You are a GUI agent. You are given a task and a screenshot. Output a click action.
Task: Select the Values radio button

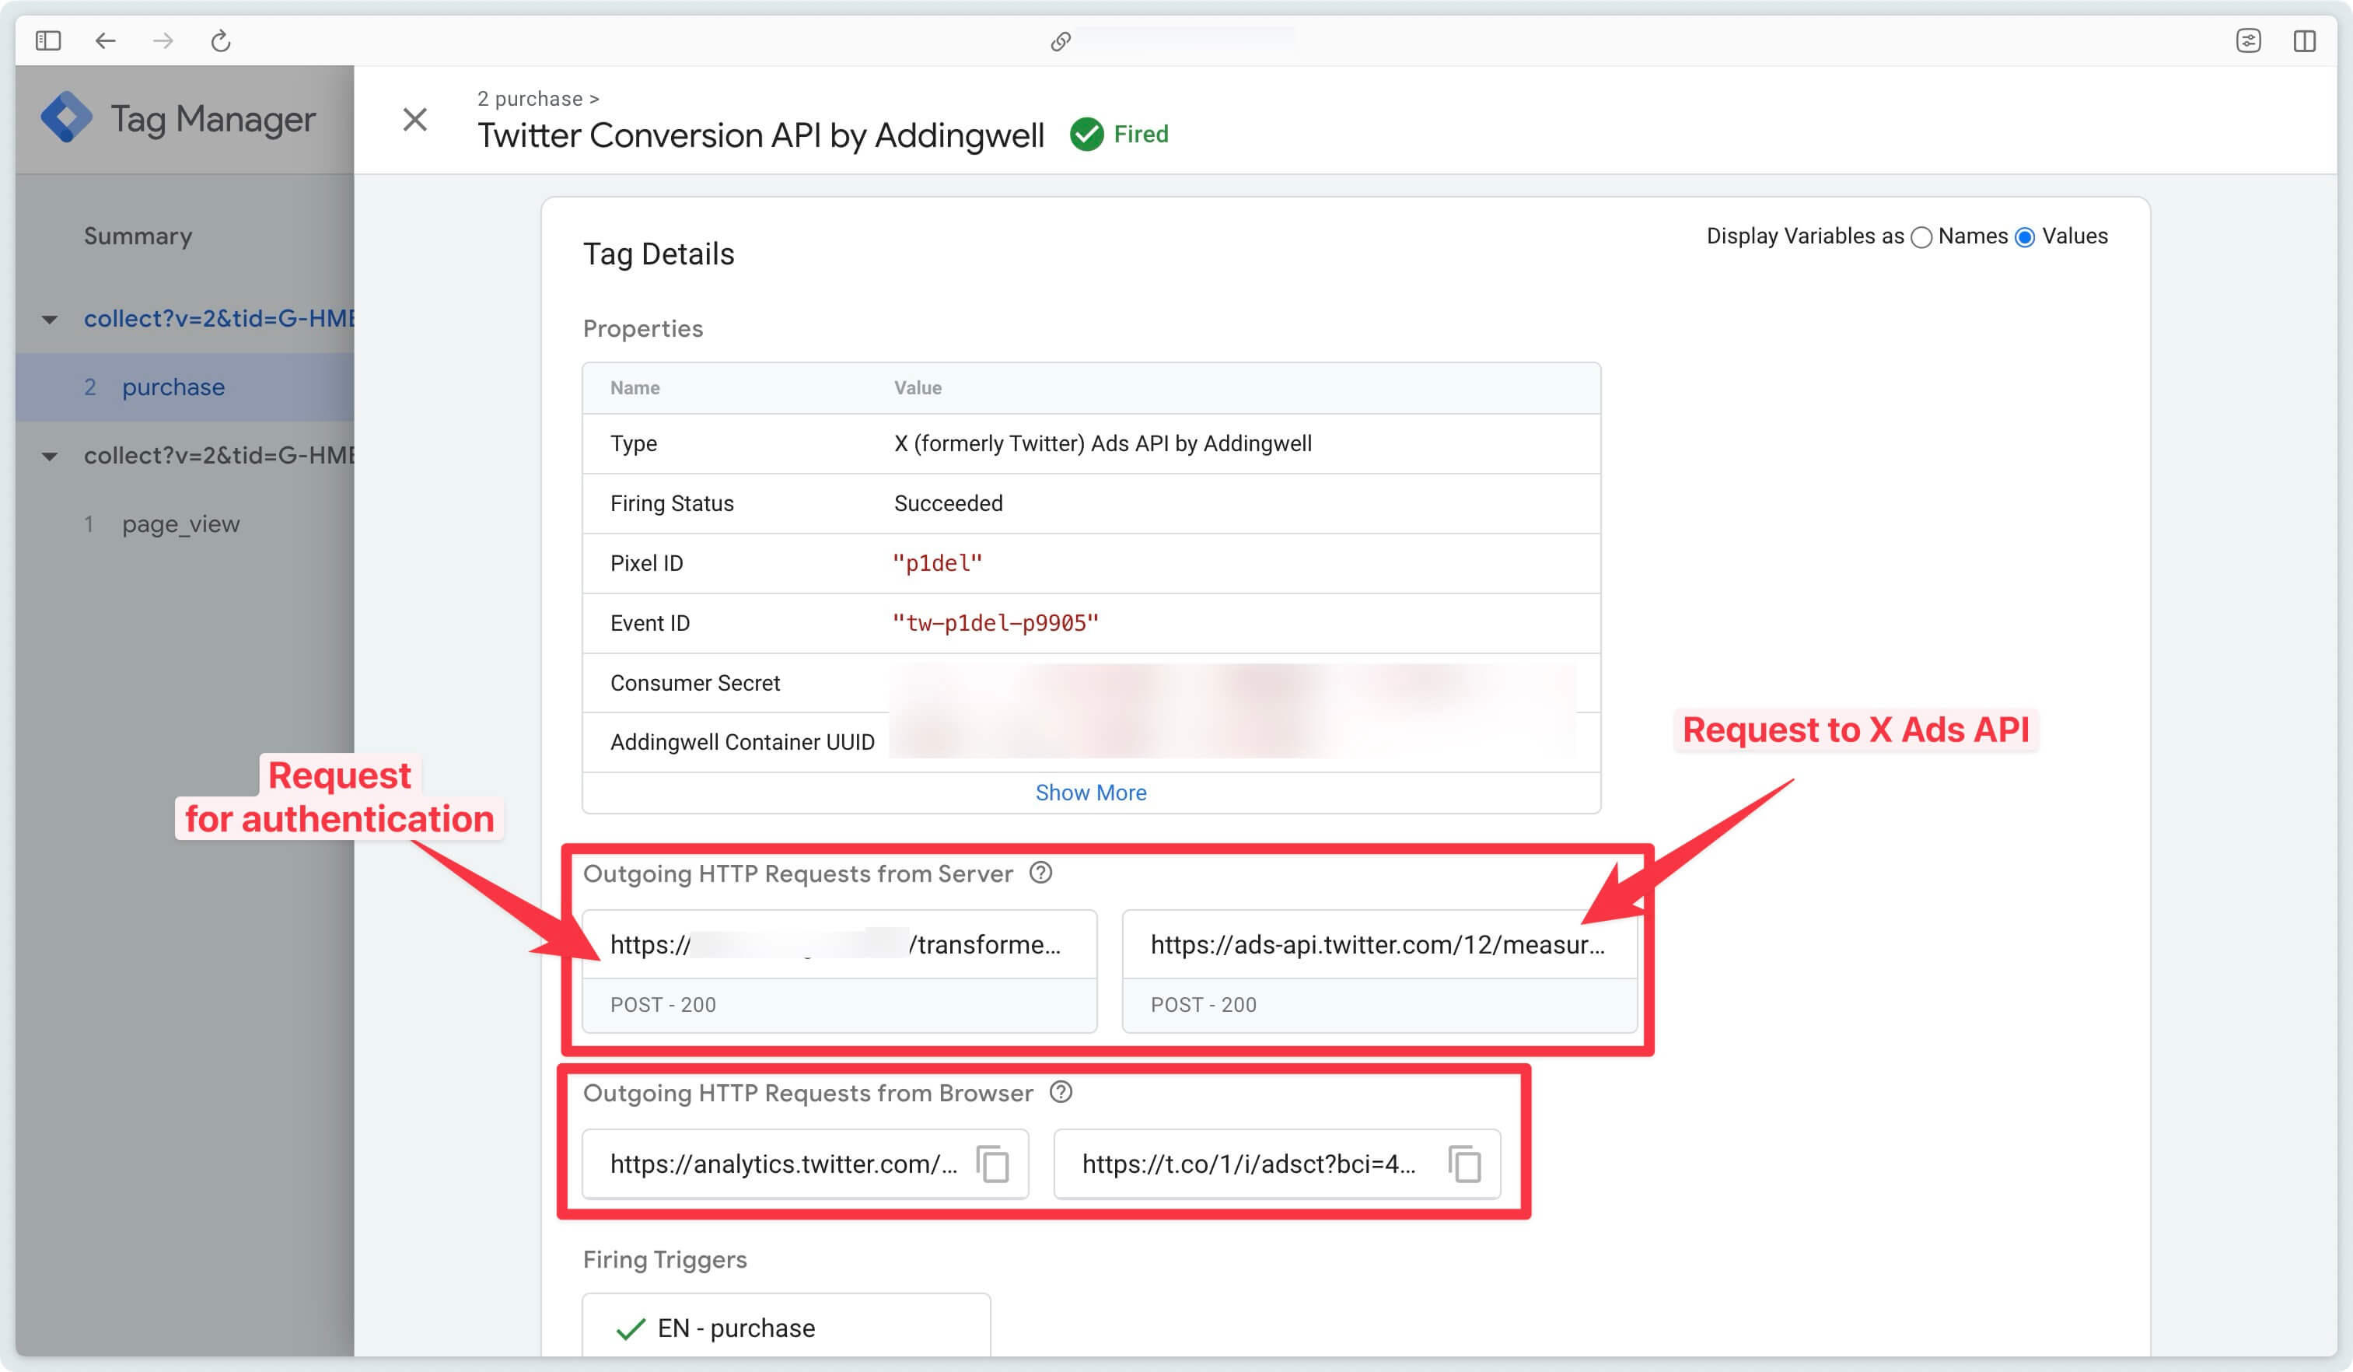pyautogui.click(x=2024, y=237)
